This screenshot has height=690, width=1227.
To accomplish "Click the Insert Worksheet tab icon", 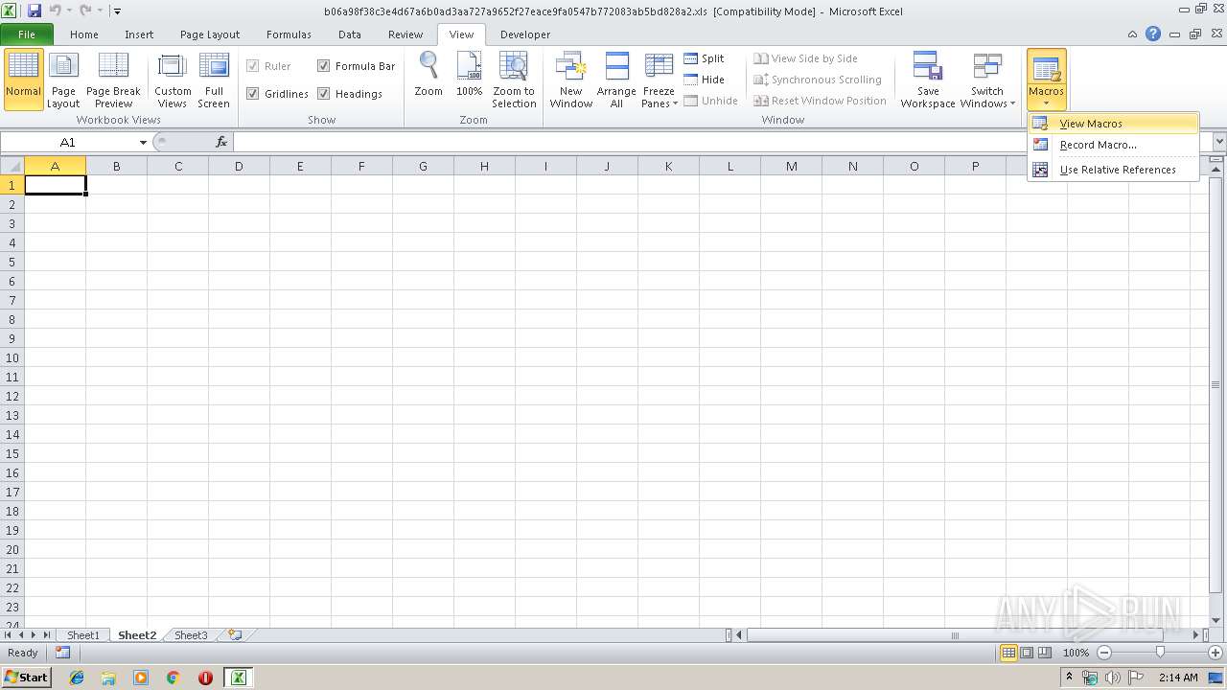I will click(234, 634).
